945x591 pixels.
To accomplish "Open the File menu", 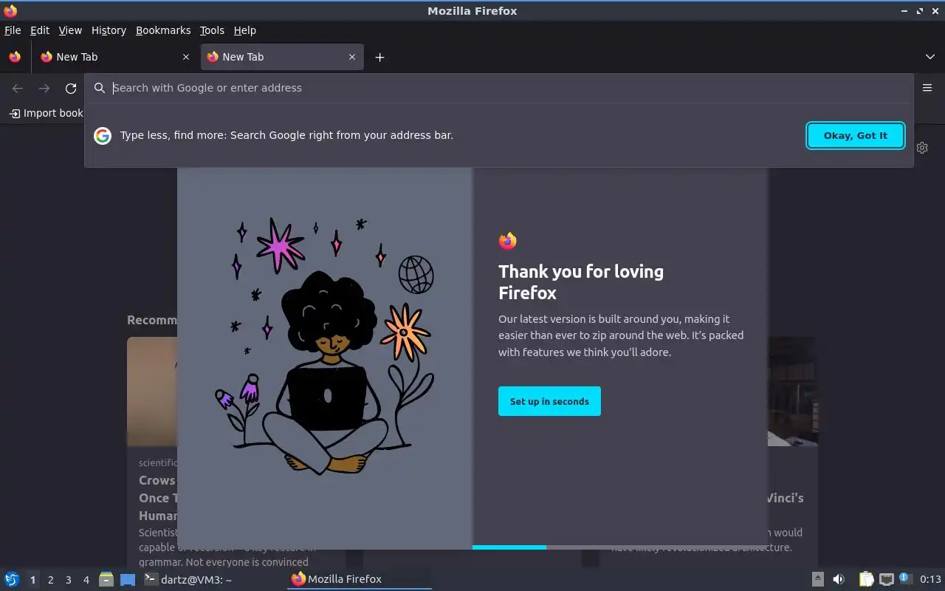I will [x=13, y=30].
